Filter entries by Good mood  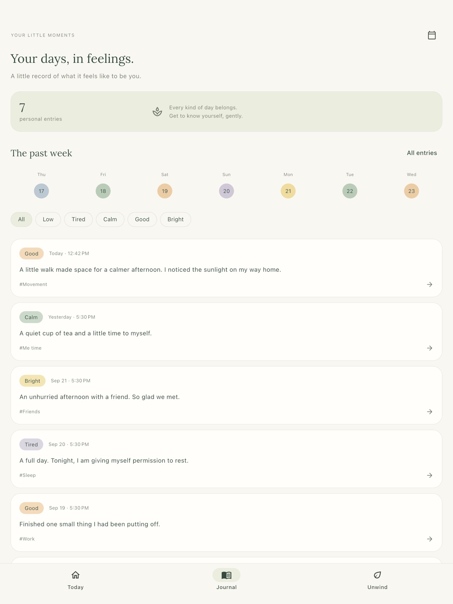(142, 219)
